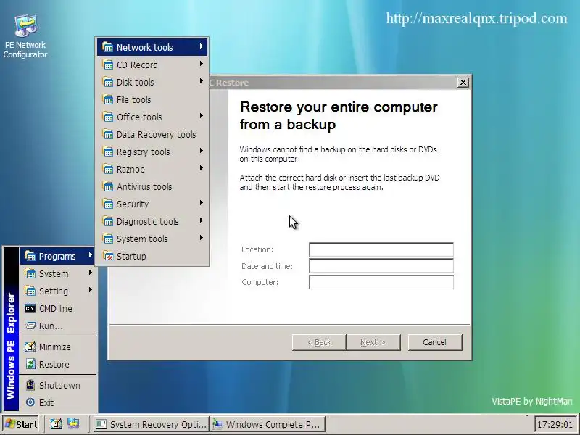The height and width of the screenshot is (435, 580).
Task: Click the Run... icon in Start menu
Action: 30,326
